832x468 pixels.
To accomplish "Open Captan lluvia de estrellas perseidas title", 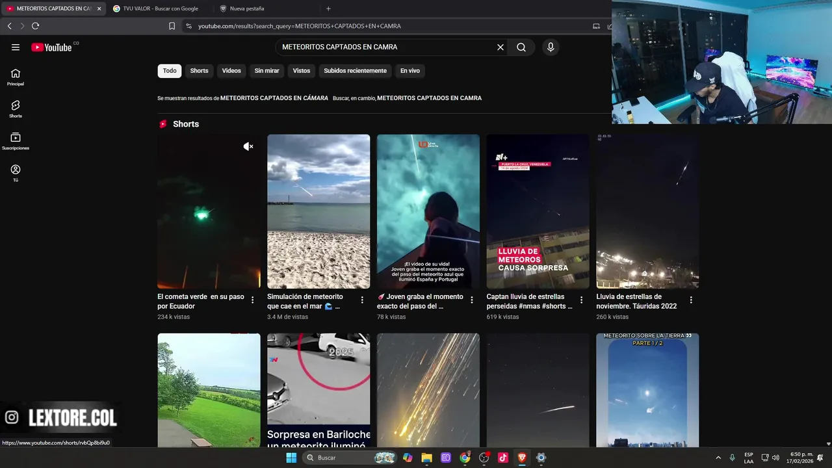I will (530, 301).
